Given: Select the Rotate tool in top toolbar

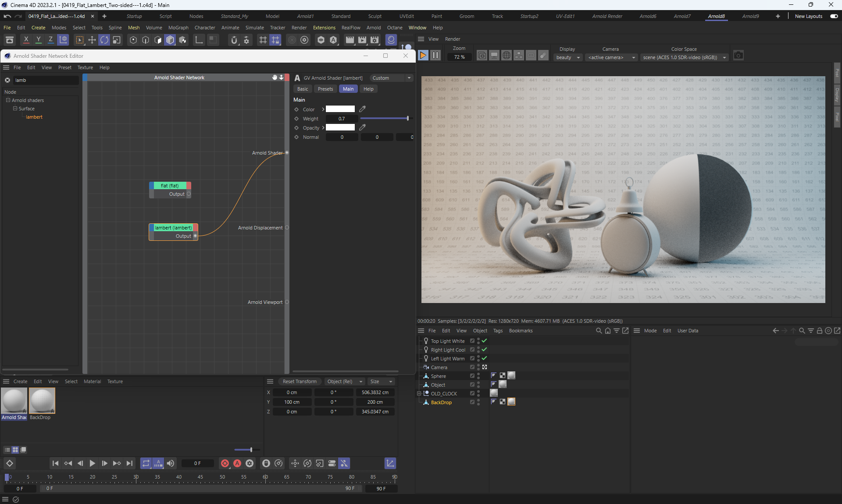Looking at the screenshot, I should click(x=104, y=40).
